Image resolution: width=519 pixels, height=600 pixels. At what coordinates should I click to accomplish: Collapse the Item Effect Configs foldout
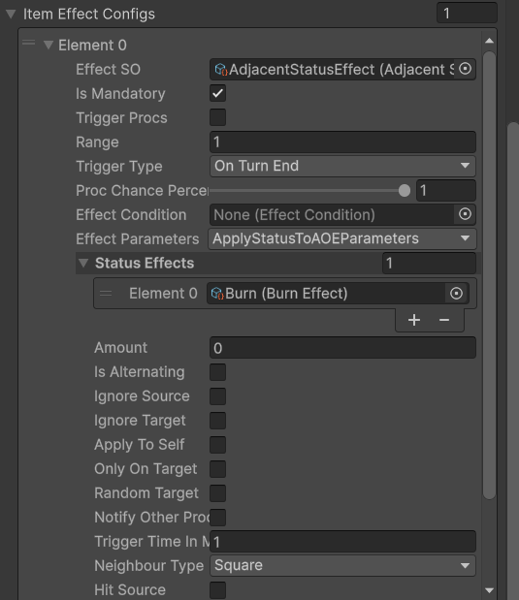11,15
